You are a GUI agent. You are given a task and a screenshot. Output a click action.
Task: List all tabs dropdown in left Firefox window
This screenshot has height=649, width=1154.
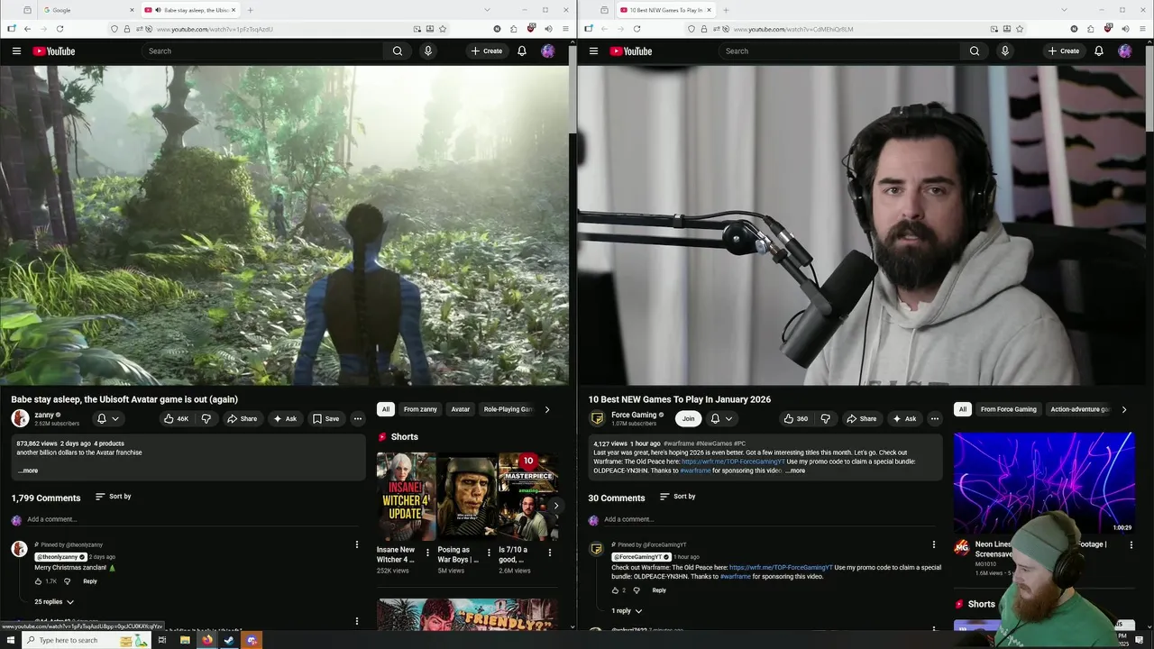click(x=487, y=10)
